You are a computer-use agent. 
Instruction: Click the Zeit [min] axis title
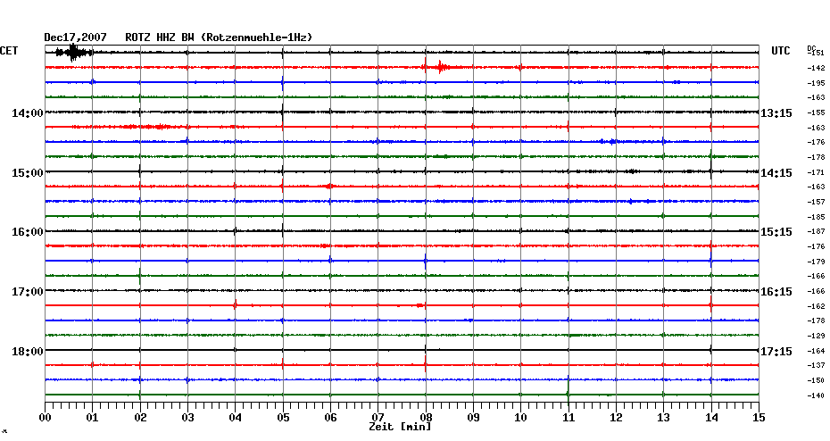click(400, 427)
